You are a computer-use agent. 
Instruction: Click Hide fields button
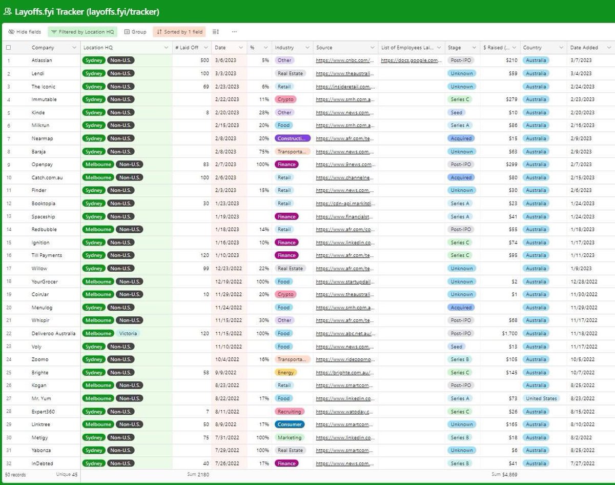25,32
